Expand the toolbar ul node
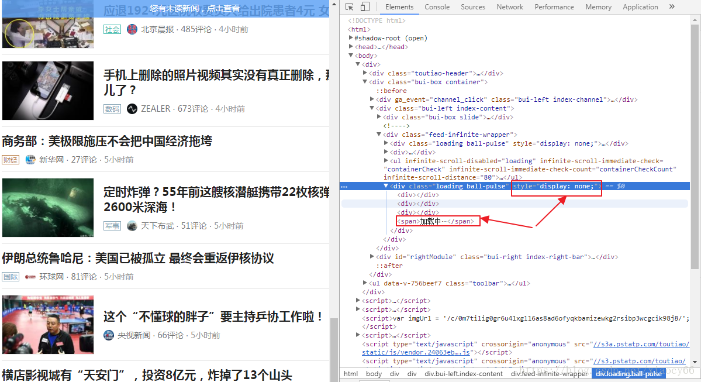This screenshot has width=701, height=382. pyautogui.click(x=365, y=283)
